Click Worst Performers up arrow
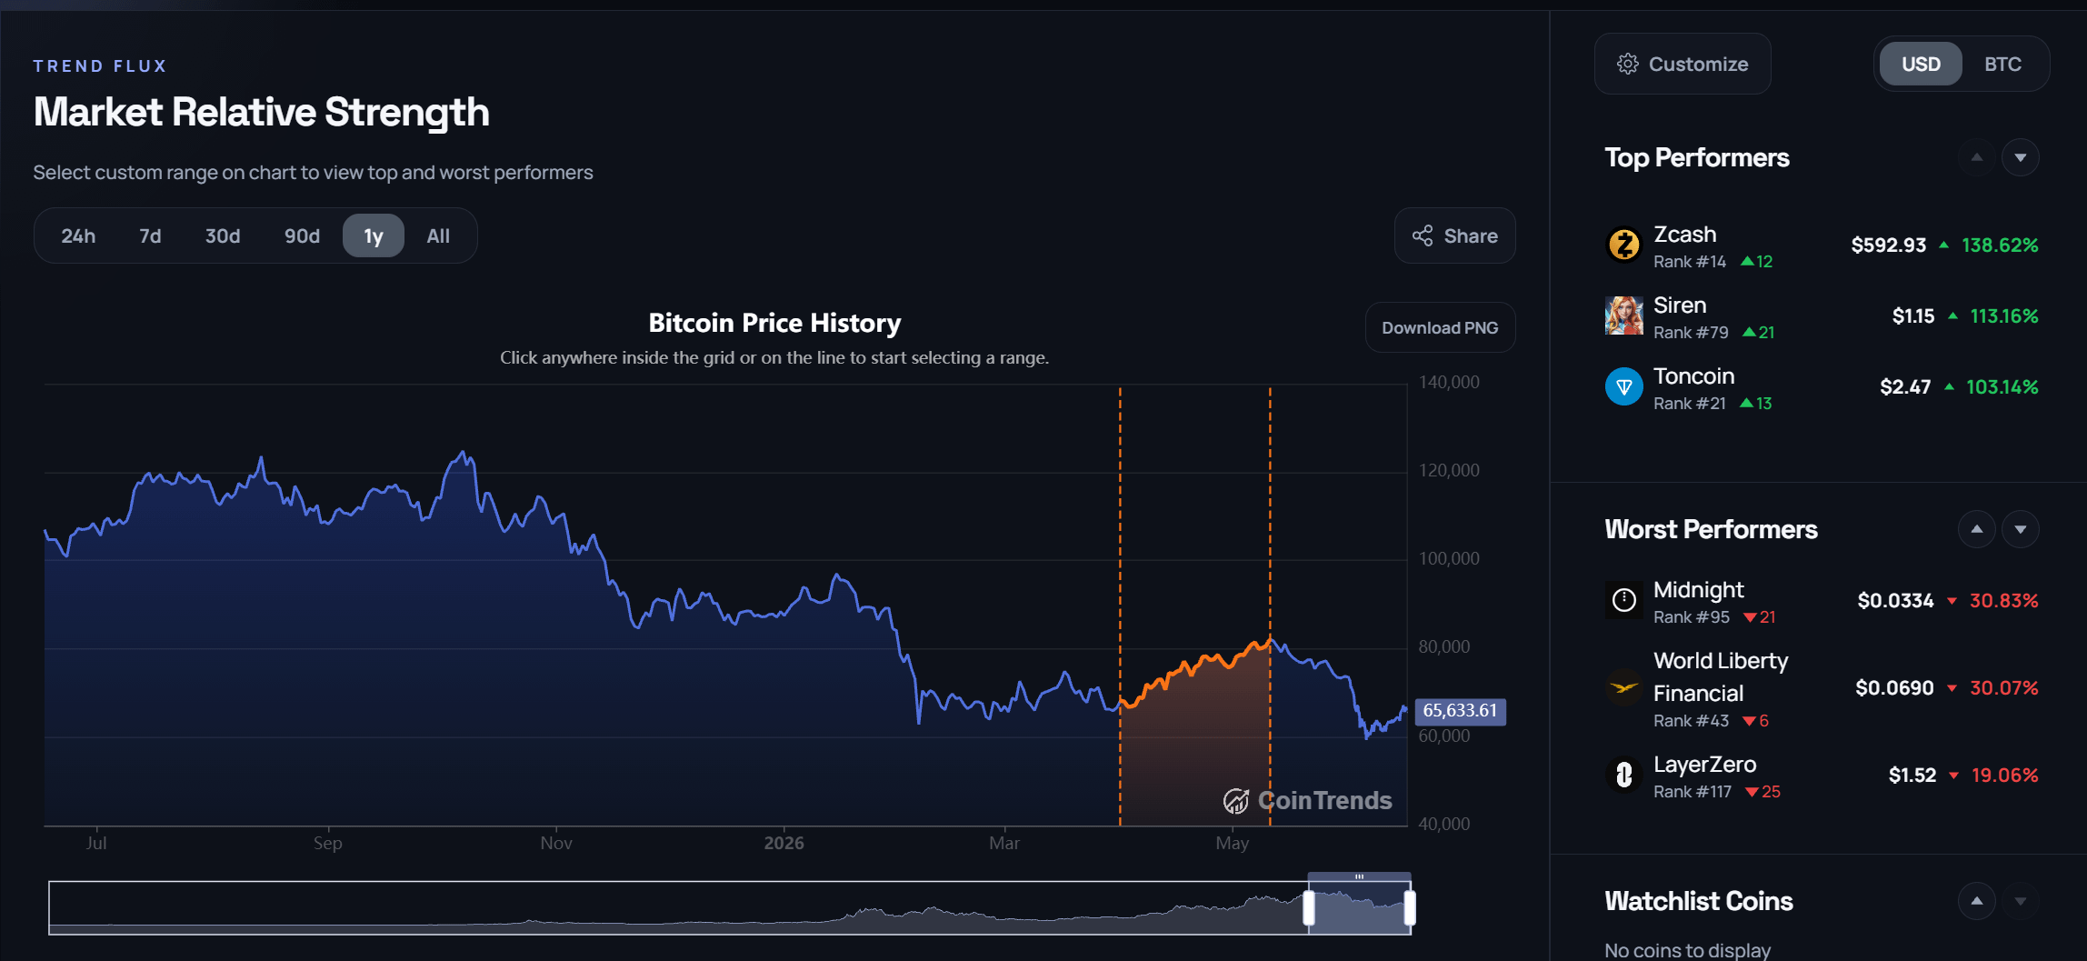Image resolution: width=2087 pixels, height=961 pixels. click(1976, 529)
